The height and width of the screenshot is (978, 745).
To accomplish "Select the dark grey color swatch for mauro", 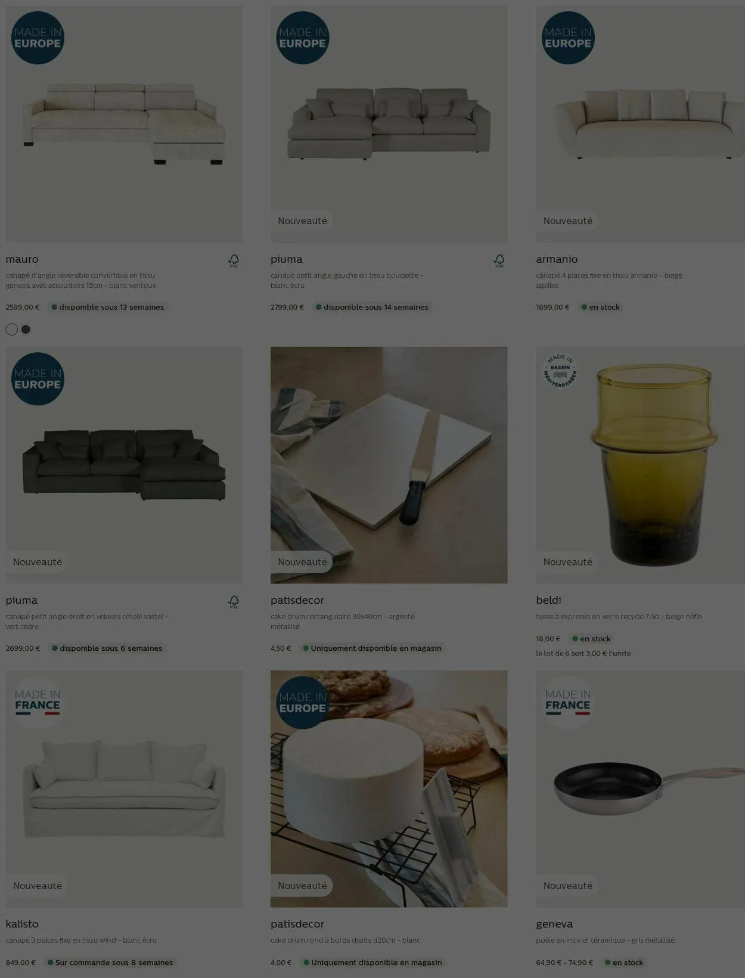I will (26, 329).
